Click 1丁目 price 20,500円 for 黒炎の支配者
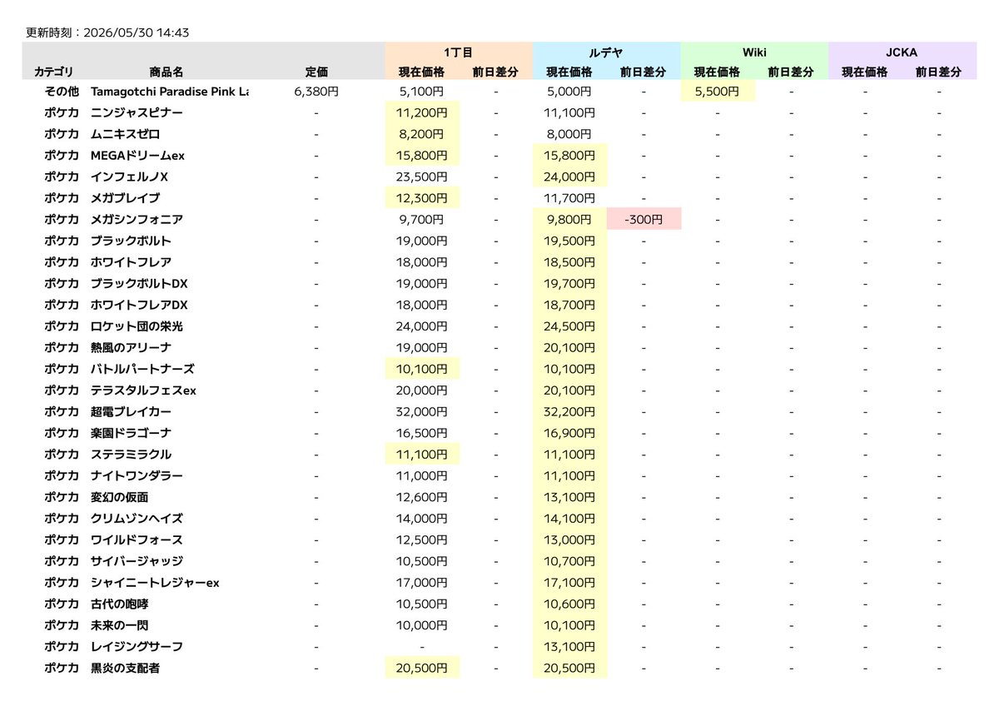999x706 pixels. [x=422, y=668]
